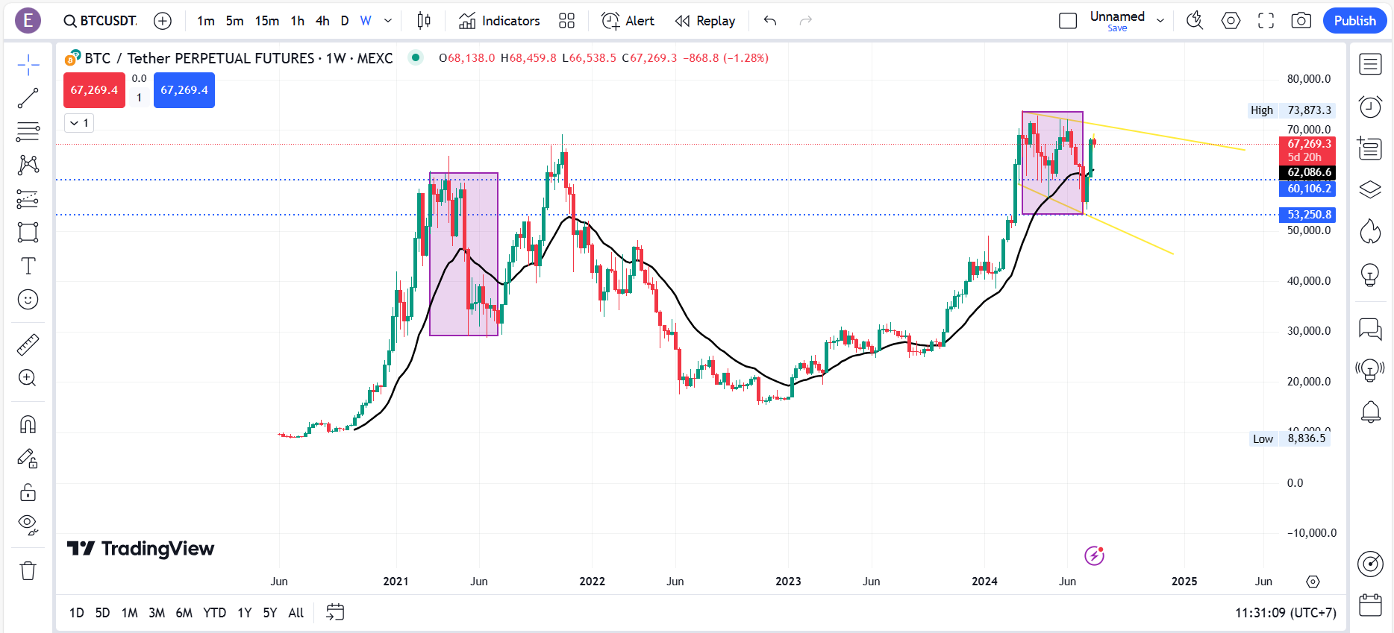The height and width of the screenshot is (633, 1394).
Task: Start bar Replay mode
Action: [705, 21]
